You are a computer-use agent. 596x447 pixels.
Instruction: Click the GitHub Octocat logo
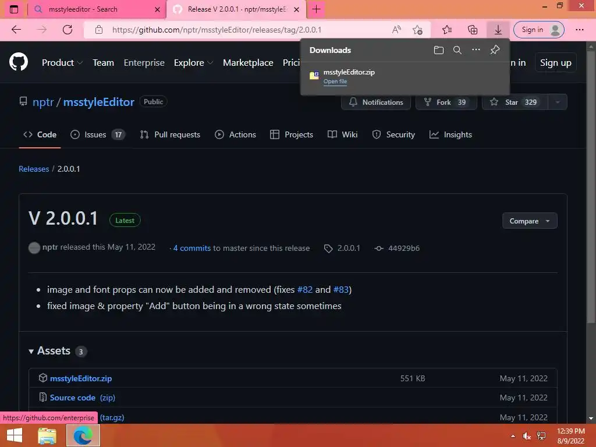point(19,62)
